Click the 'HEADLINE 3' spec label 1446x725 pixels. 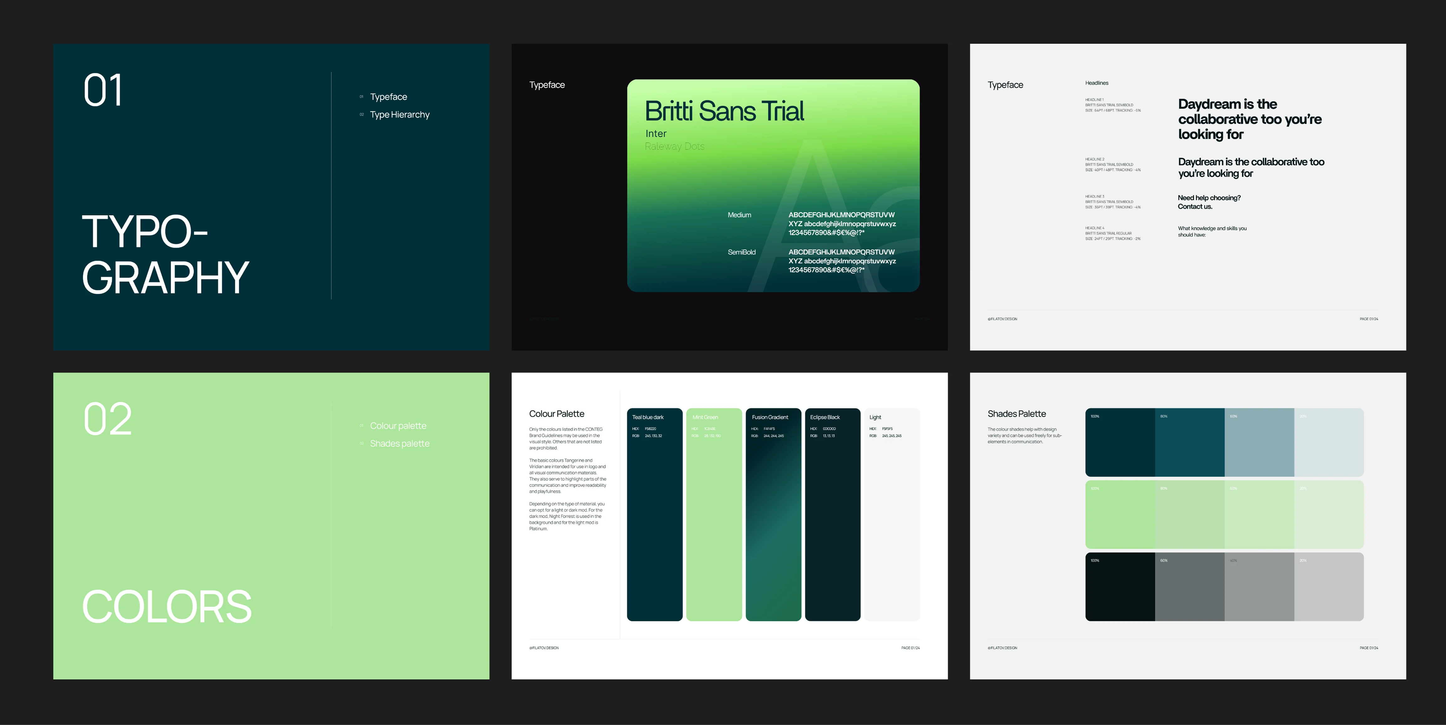pyautogui.click(x=1095, y=196)
